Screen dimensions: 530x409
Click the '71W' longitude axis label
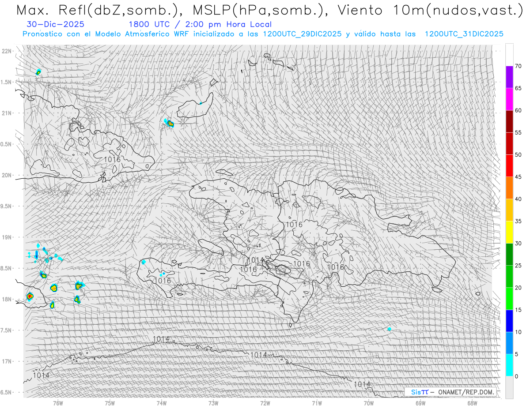click(317, 403)
